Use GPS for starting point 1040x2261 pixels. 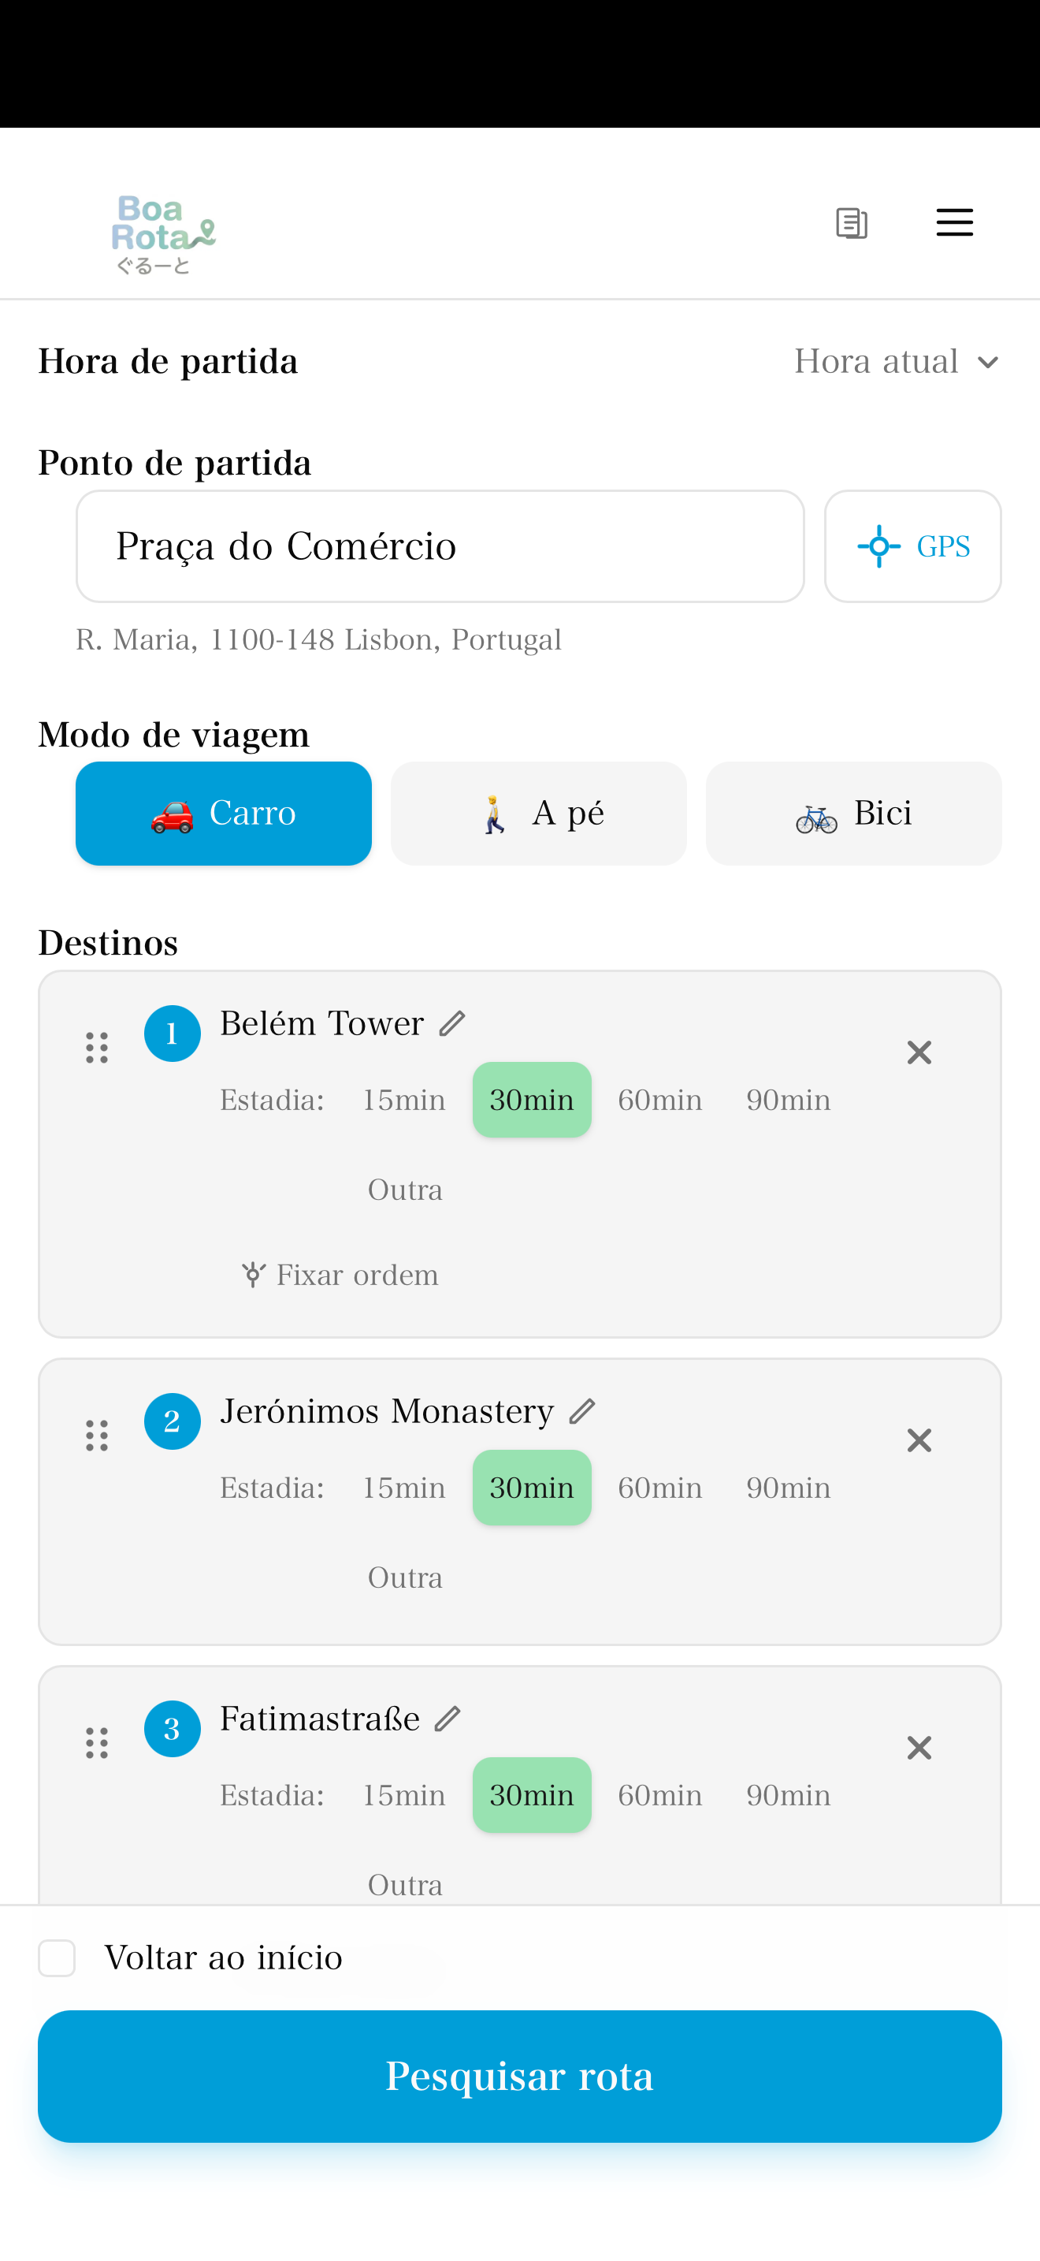(912, 546)
